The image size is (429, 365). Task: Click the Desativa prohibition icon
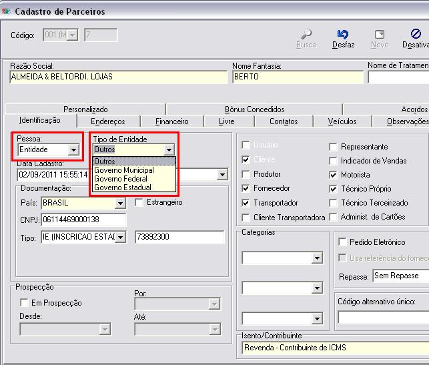tap(416, 34)
